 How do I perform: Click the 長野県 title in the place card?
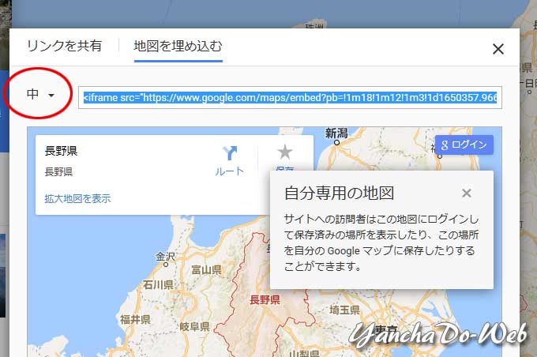click(62, 151)
